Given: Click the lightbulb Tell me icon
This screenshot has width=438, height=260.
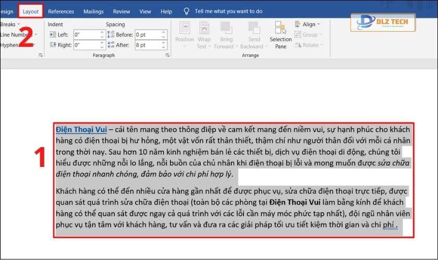Looking at the screenshot, I should [x=186, y=11].
